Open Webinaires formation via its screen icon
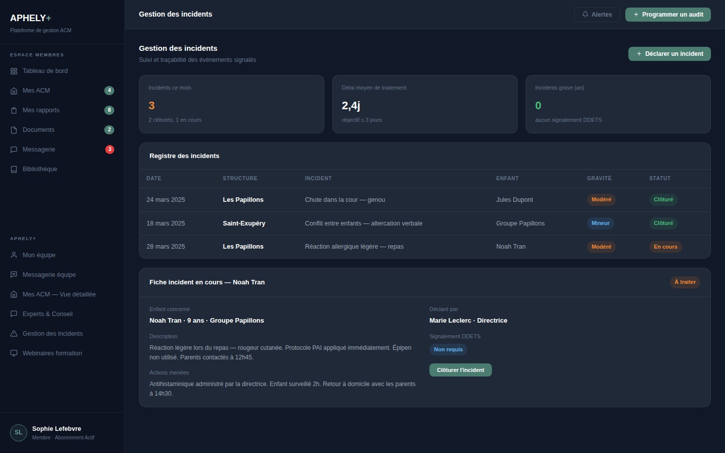Viewport: 725px width, 453px height. pos(14,353)
